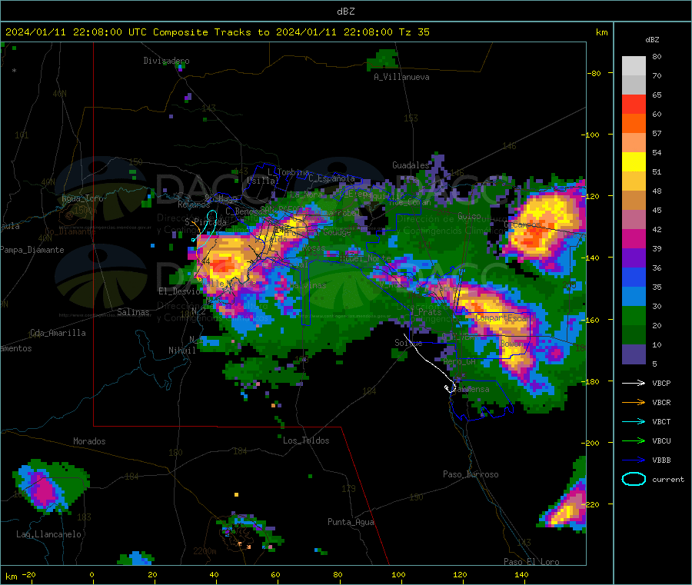
Task: Click the 'Nihuil' map label
Action: (182, 351)
